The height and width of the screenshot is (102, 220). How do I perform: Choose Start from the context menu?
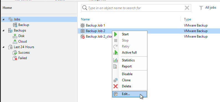130,34
